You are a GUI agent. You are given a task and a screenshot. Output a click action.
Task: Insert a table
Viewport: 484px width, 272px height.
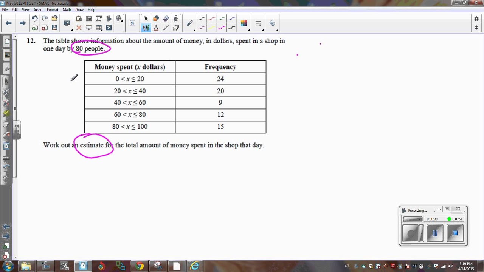tap(99, 28)
